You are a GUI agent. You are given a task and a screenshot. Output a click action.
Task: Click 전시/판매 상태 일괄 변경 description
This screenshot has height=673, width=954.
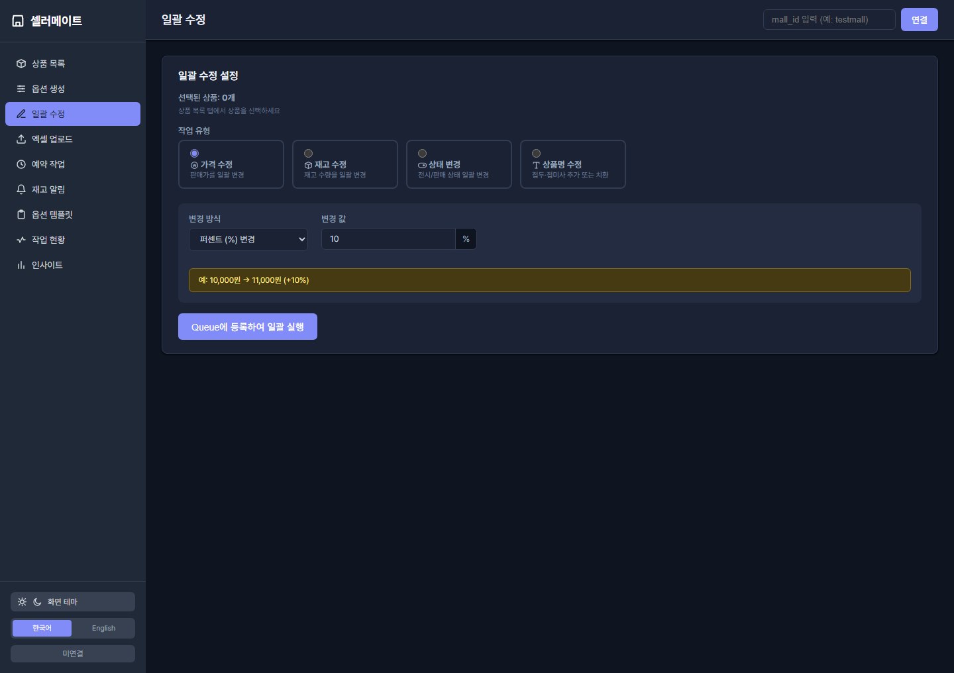(x=453, y=175)
